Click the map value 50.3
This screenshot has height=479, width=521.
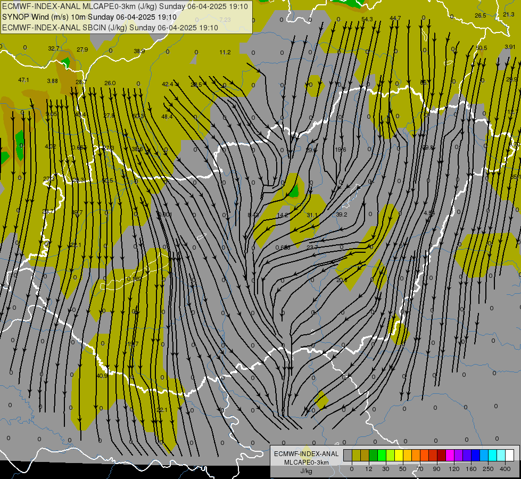pyautogui.click(x=138, y=116)
